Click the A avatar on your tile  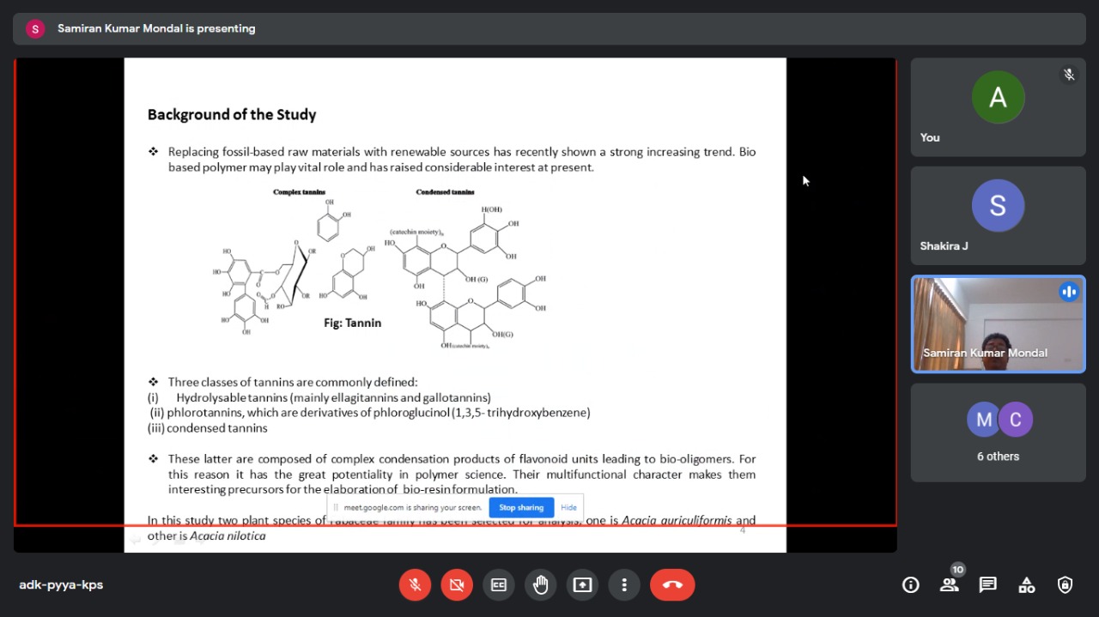coord(998,97)
